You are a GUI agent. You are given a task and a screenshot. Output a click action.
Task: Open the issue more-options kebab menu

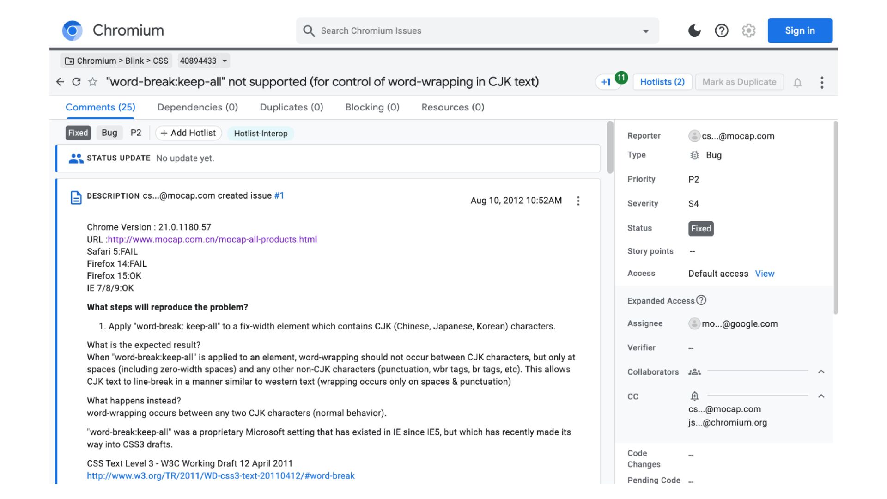[822, 83]
